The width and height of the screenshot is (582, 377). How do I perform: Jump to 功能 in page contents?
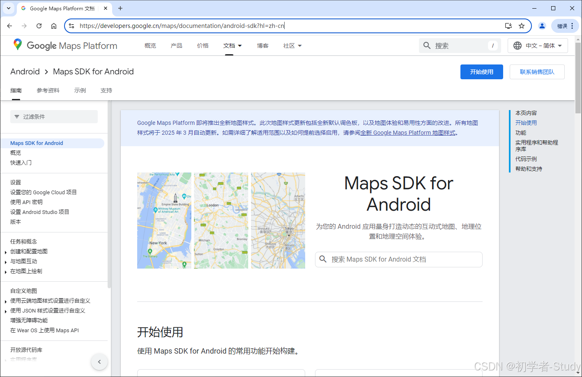click(521, 133)
